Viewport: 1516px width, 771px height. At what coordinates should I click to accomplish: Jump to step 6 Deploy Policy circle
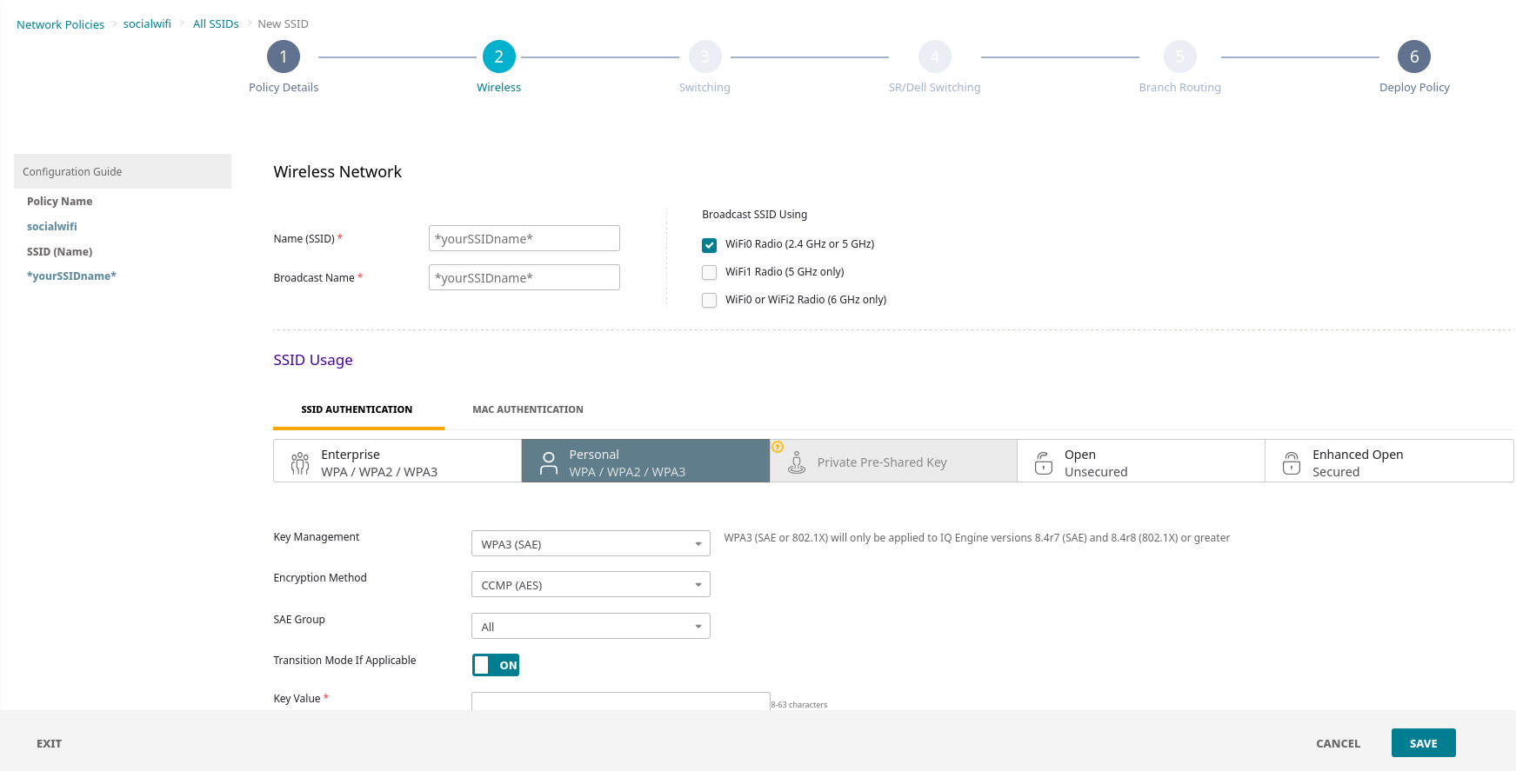tap(1413, 57)
